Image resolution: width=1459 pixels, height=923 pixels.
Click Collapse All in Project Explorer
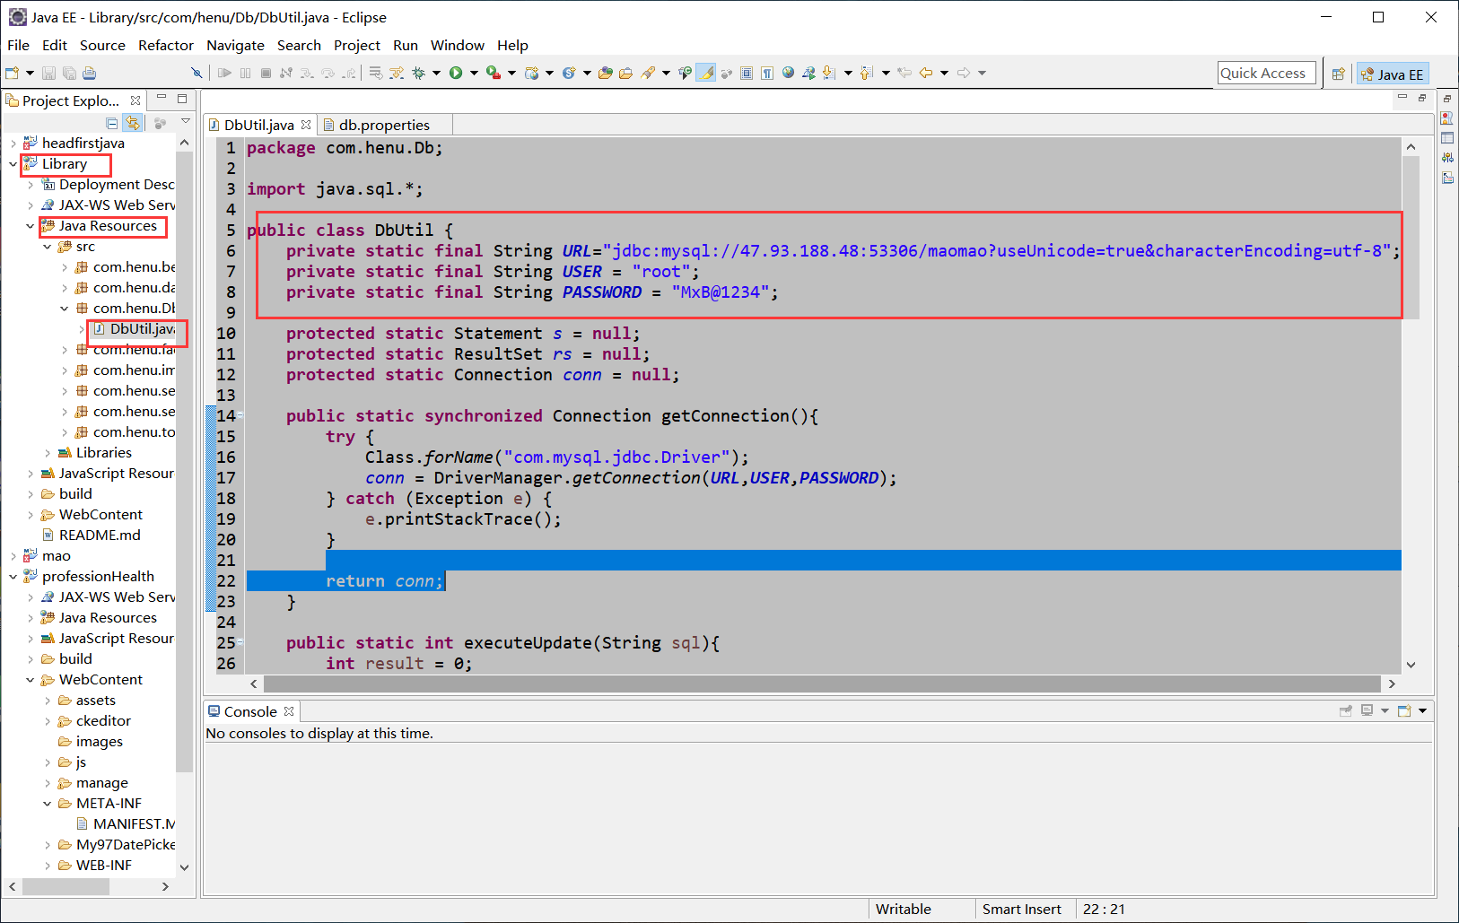[x=112, y=123]
